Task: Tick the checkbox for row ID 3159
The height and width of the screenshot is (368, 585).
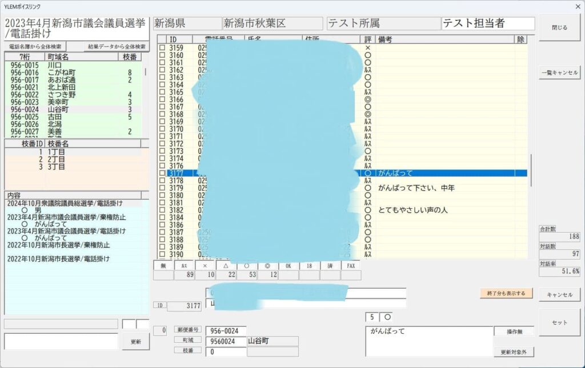Action: [x=162, y=48]
